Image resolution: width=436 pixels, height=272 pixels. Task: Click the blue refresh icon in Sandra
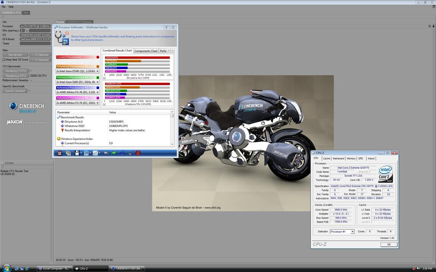pos(122,153)
